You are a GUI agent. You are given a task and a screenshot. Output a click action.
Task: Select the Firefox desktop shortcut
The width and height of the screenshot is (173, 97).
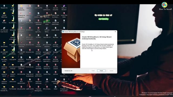tap(4, 22)
